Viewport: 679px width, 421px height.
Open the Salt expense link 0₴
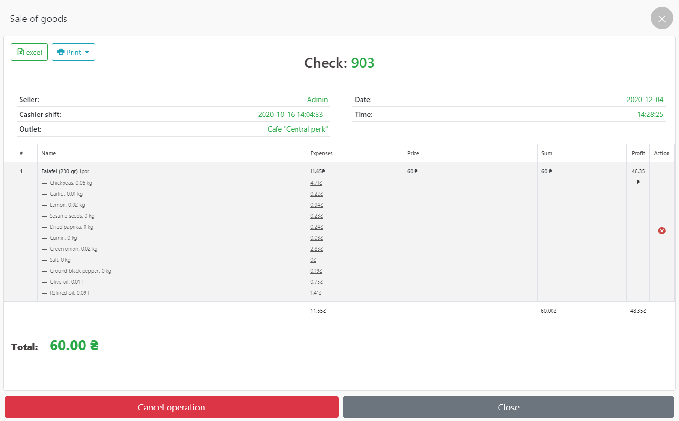coord(313,260)
